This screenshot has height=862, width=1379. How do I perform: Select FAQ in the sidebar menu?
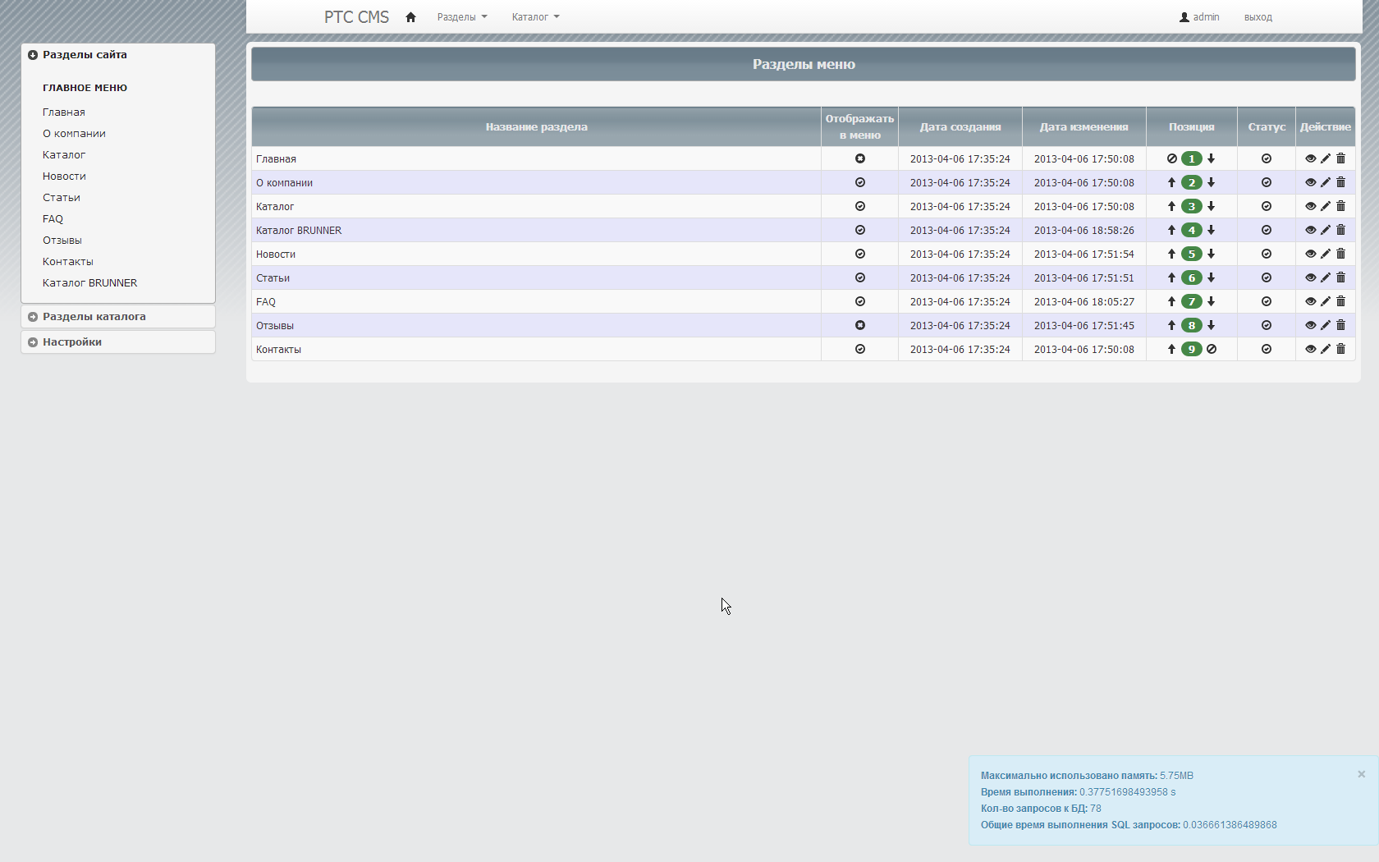pos(53,219)
